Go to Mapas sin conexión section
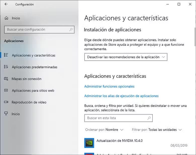This screenshot has width=196, height=155. 26,79
